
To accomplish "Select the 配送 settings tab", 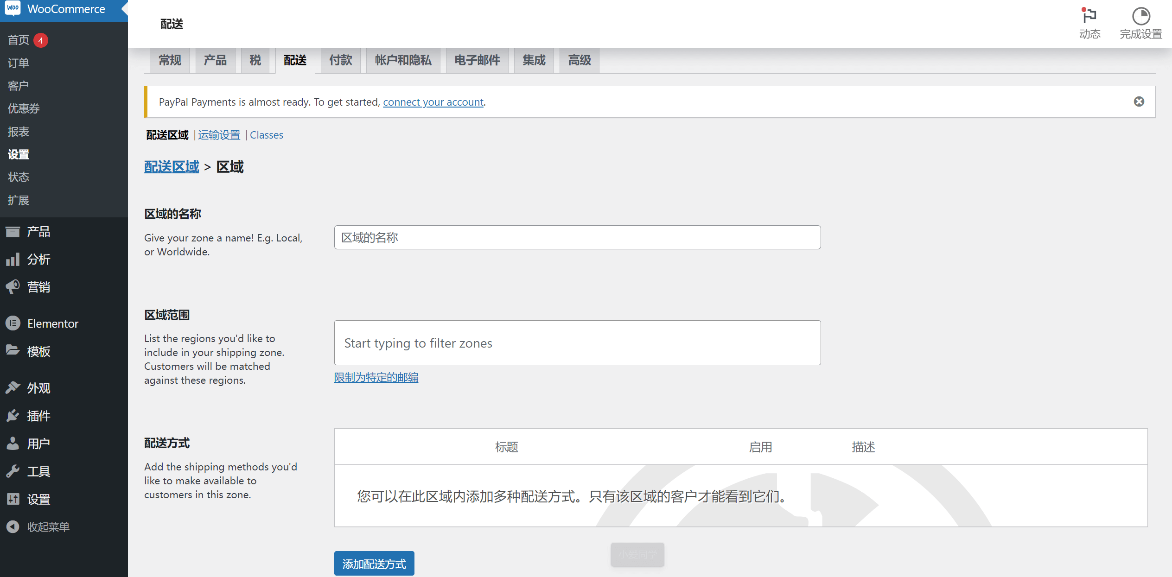I will (x=295, y=60).
